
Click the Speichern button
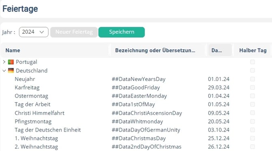(122, 32)
